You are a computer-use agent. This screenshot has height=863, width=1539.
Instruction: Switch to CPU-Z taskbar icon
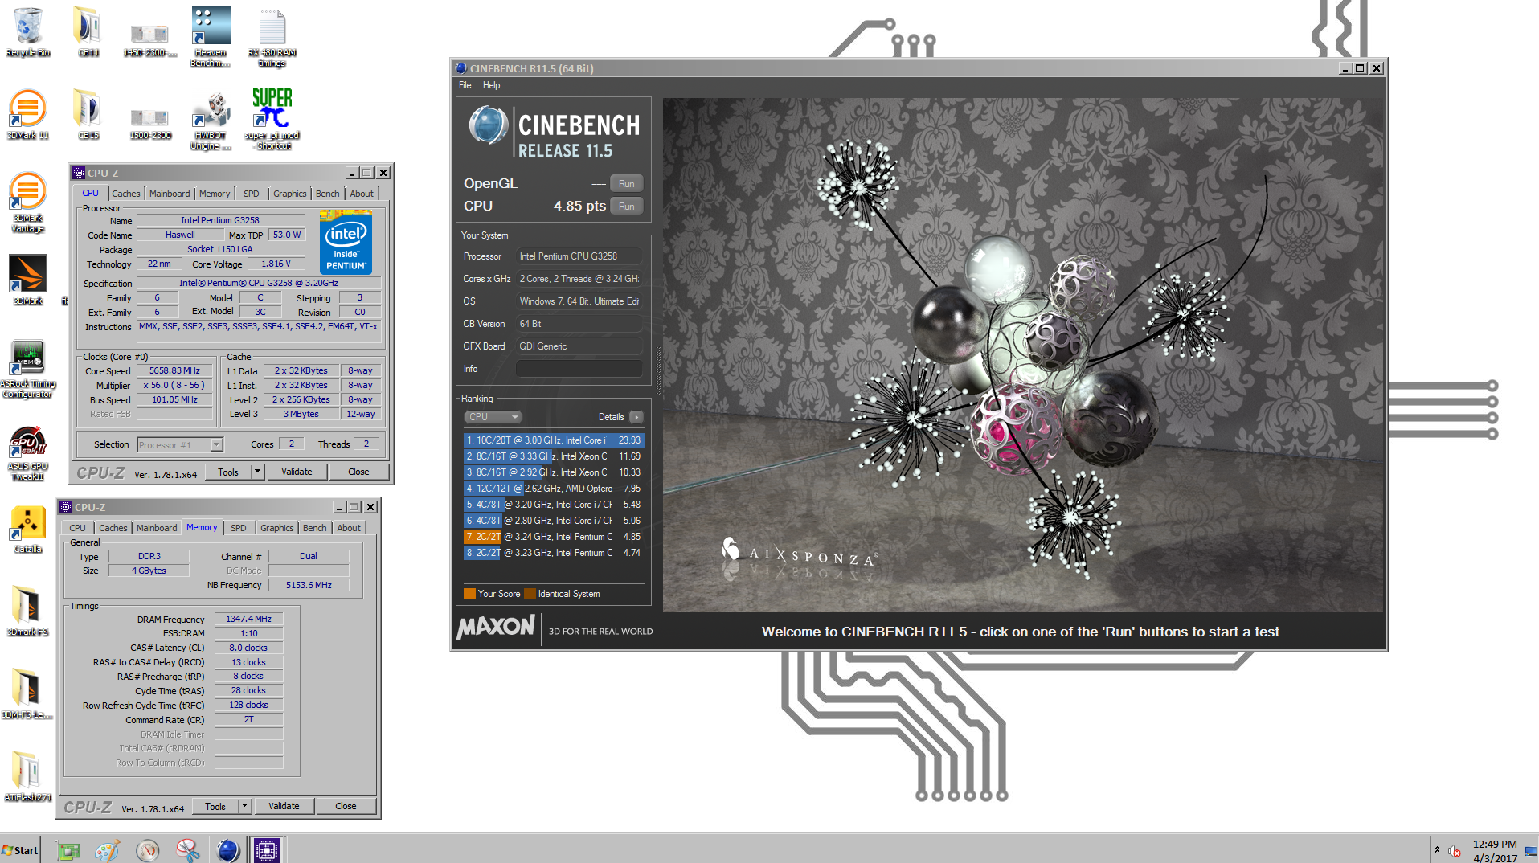(x=267, y=850)
